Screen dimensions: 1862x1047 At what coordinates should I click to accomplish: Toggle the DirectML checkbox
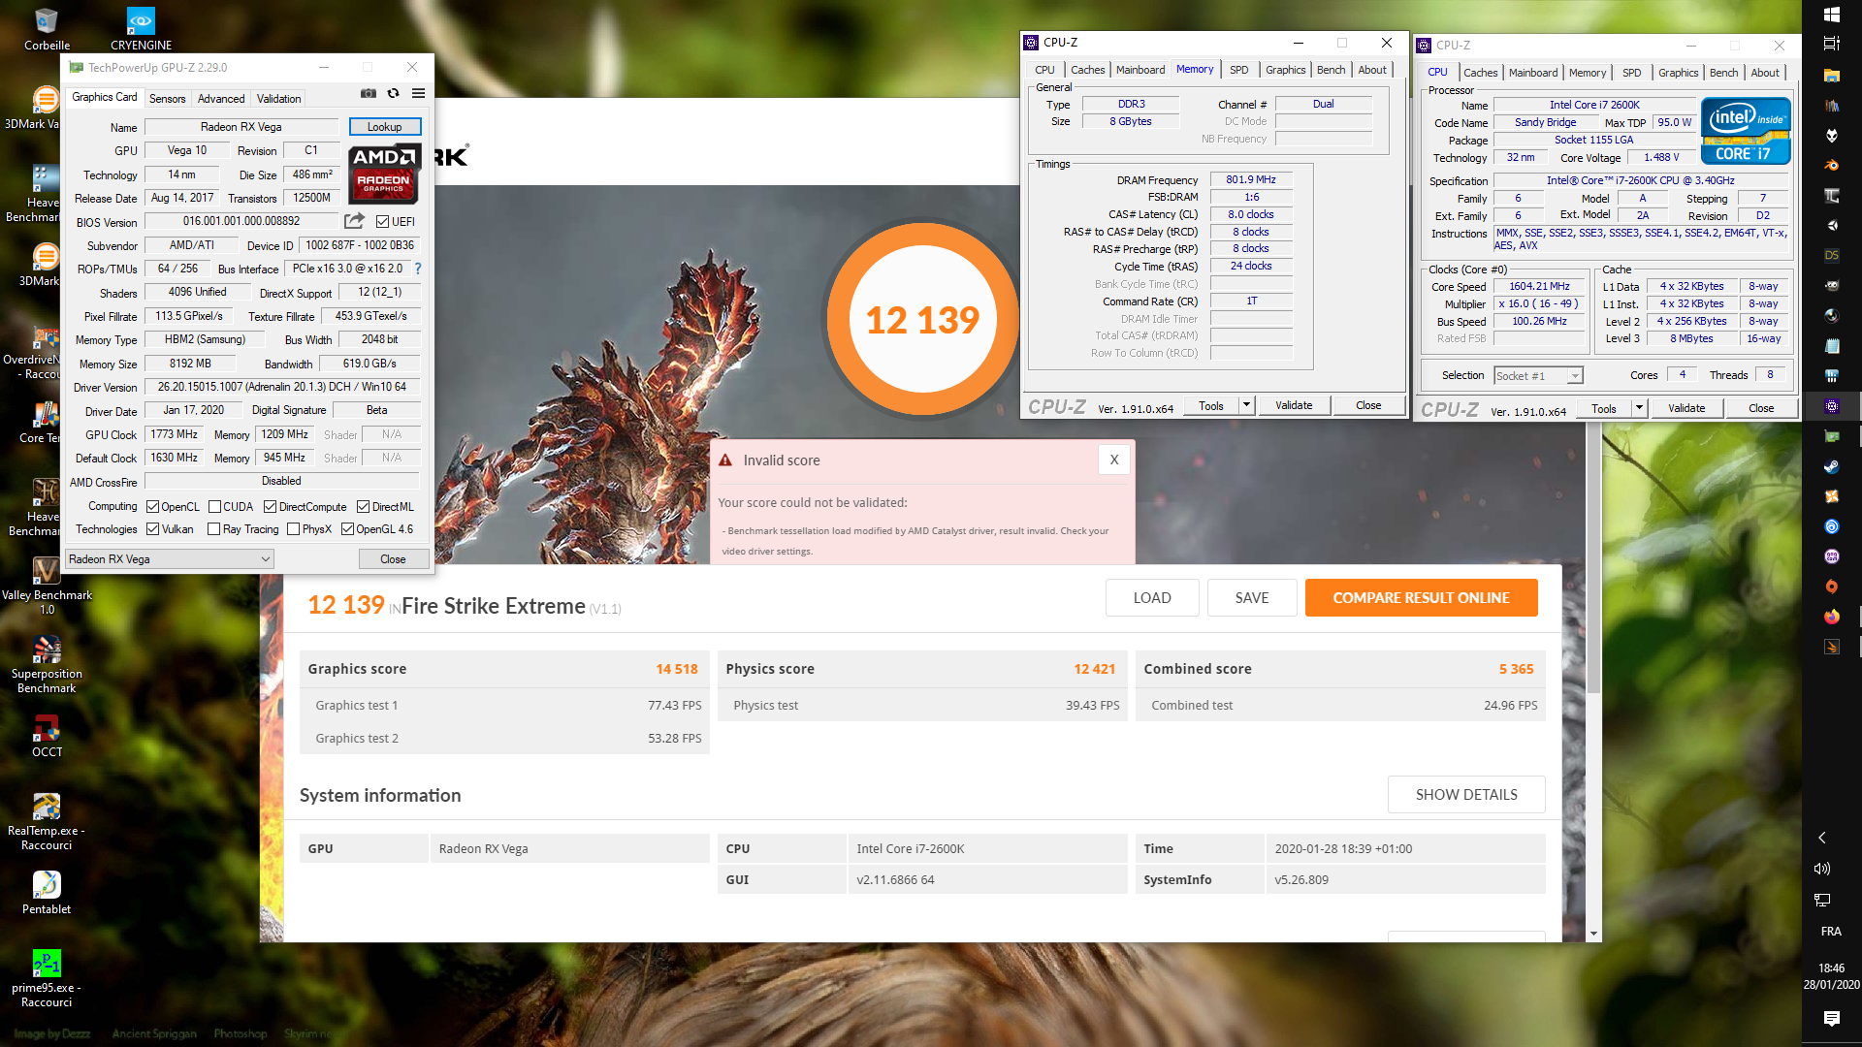click(363, 507)
